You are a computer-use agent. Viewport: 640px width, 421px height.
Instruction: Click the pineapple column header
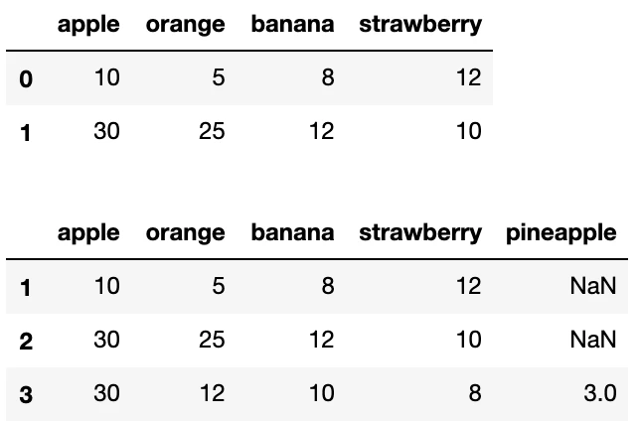pyautogui.click(x=561, y=233)
